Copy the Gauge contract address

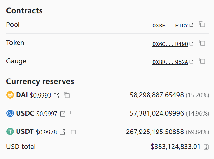[x=202, y=61]
